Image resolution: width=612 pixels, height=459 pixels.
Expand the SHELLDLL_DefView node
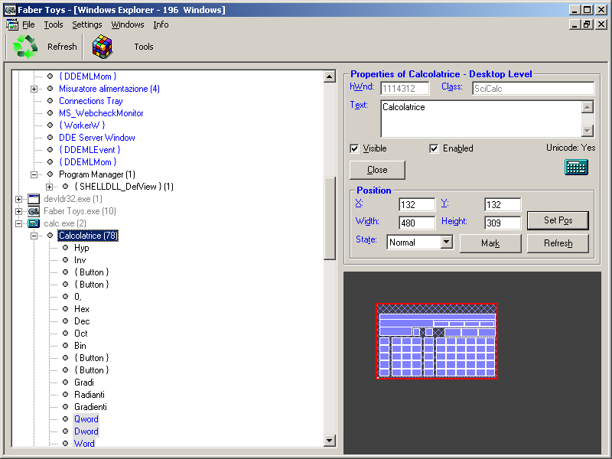pos(49,187)
